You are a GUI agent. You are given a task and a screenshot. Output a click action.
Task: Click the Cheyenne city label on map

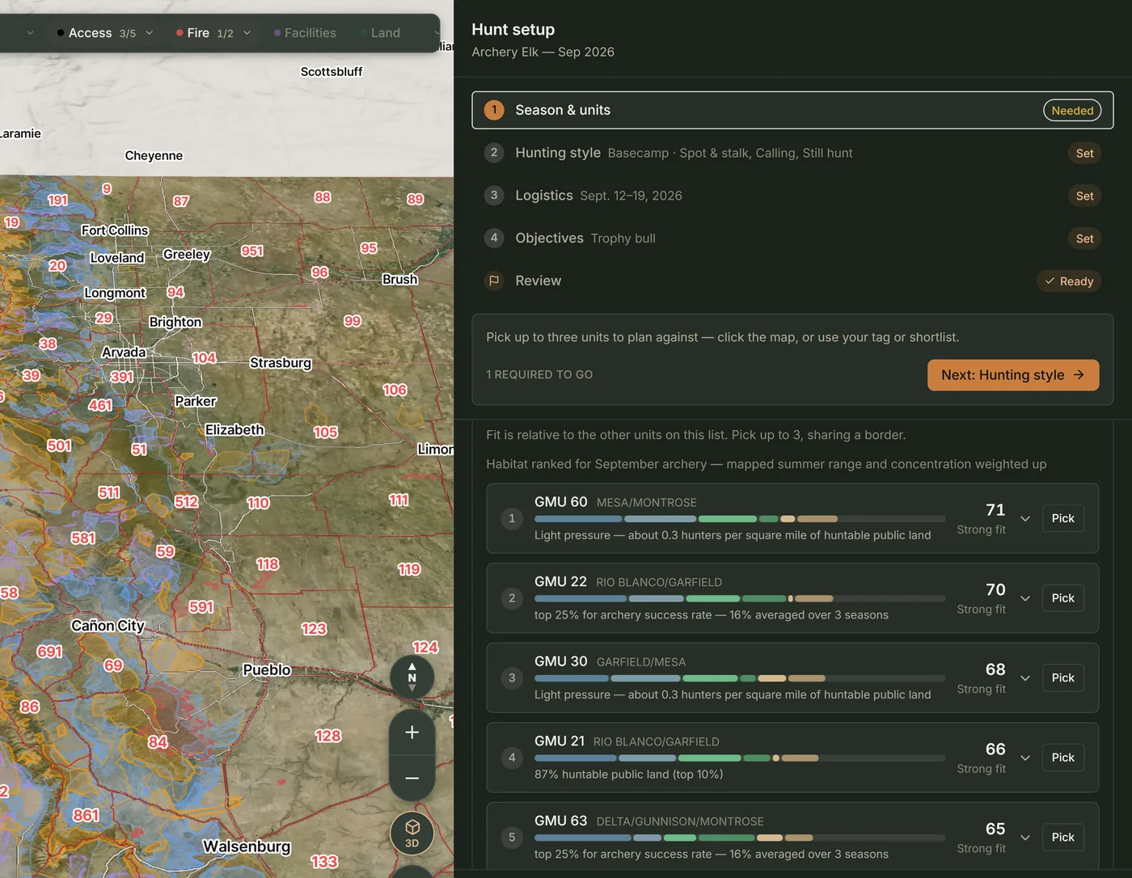click(x=154, y=156)
